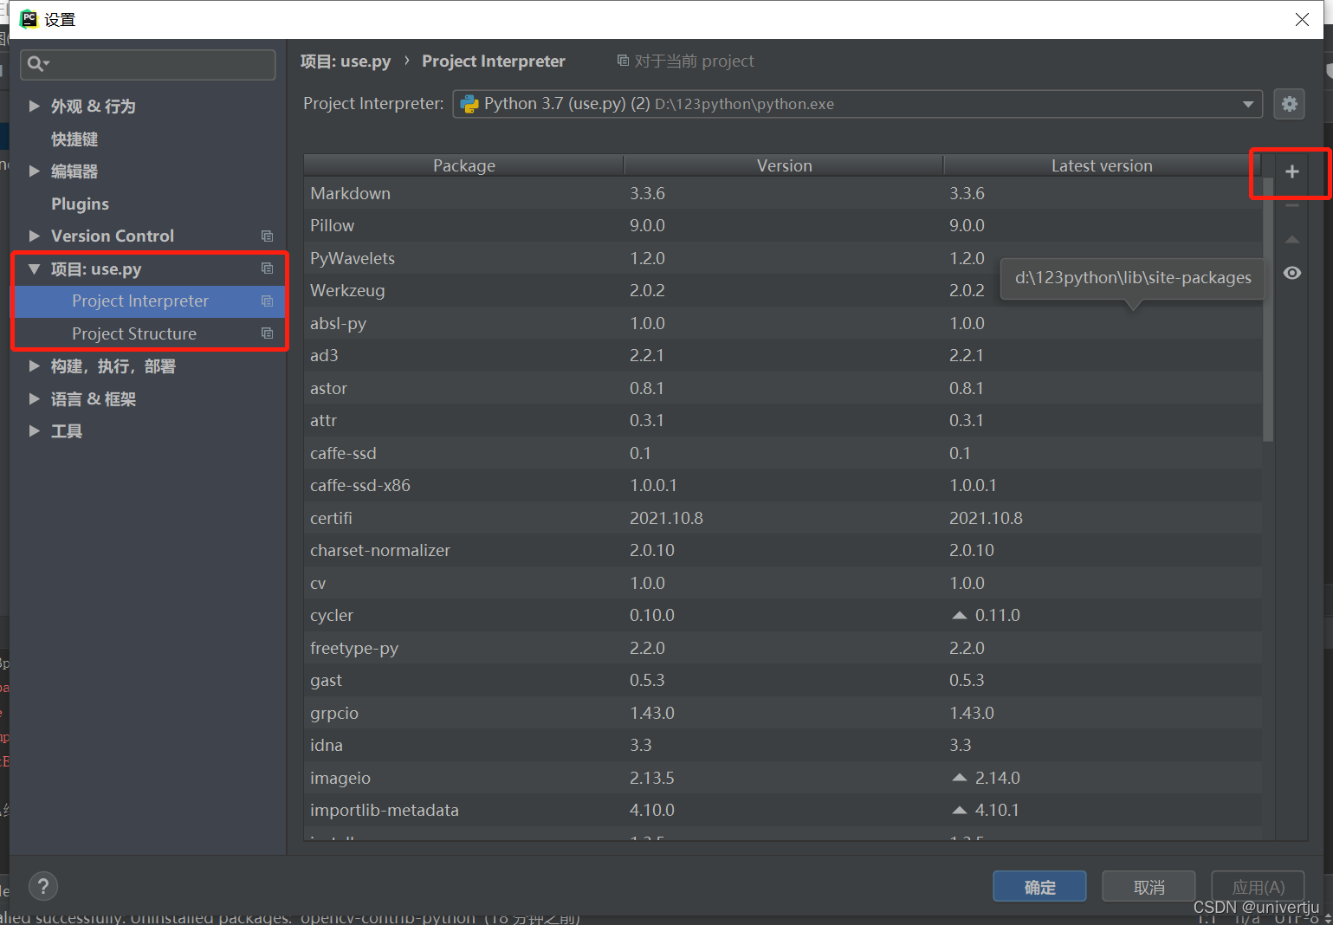
Task: Sort by the Version column header
Action: [784, 165]
